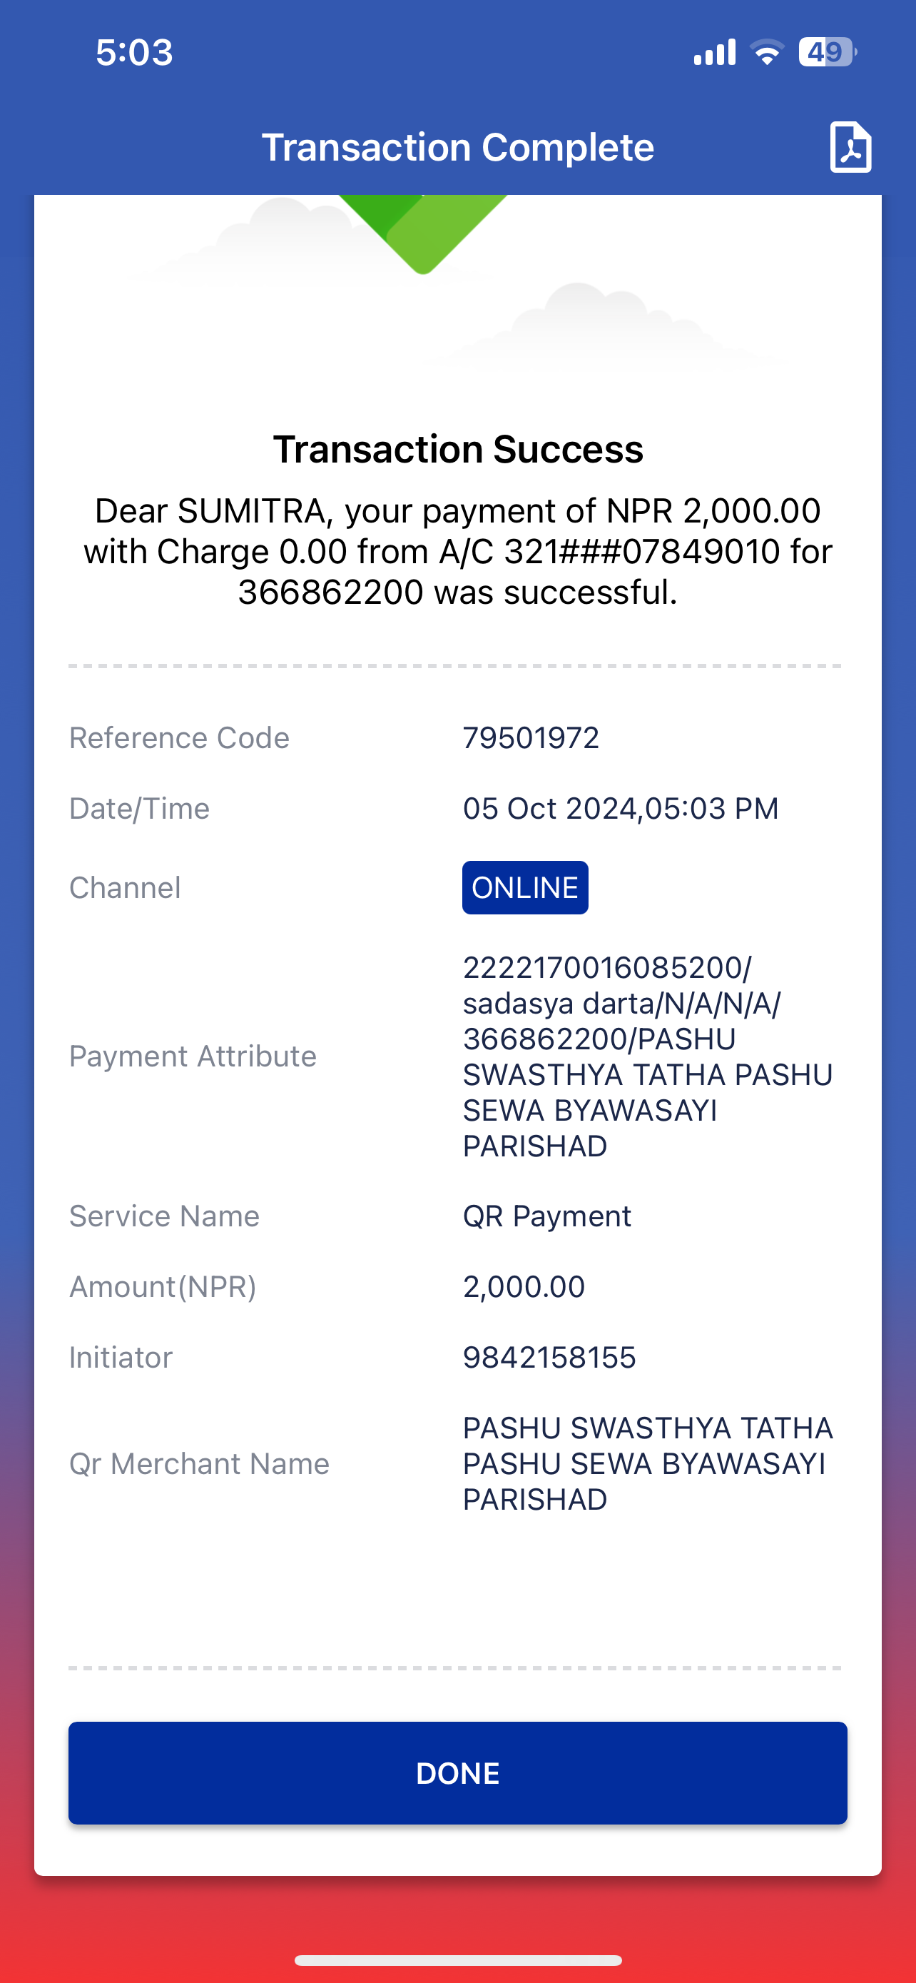Screen dimensions: 916x1983
Task: Tap the Dear SUMITRA payment message
Action: pos(457,551)
